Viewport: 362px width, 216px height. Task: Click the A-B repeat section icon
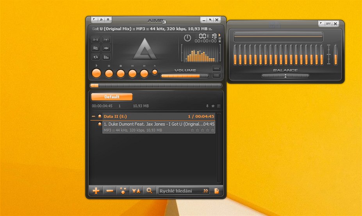click(96, 39)
